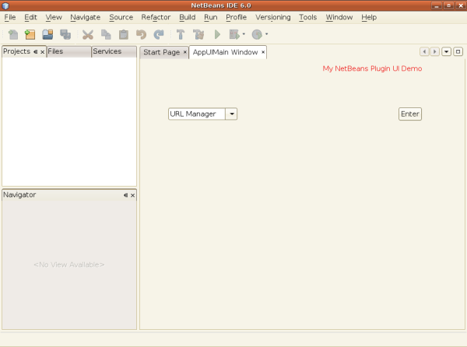Screen dimensions: 467x347
Task: Click the New Project toolbar icon
Action: [30, 34]
